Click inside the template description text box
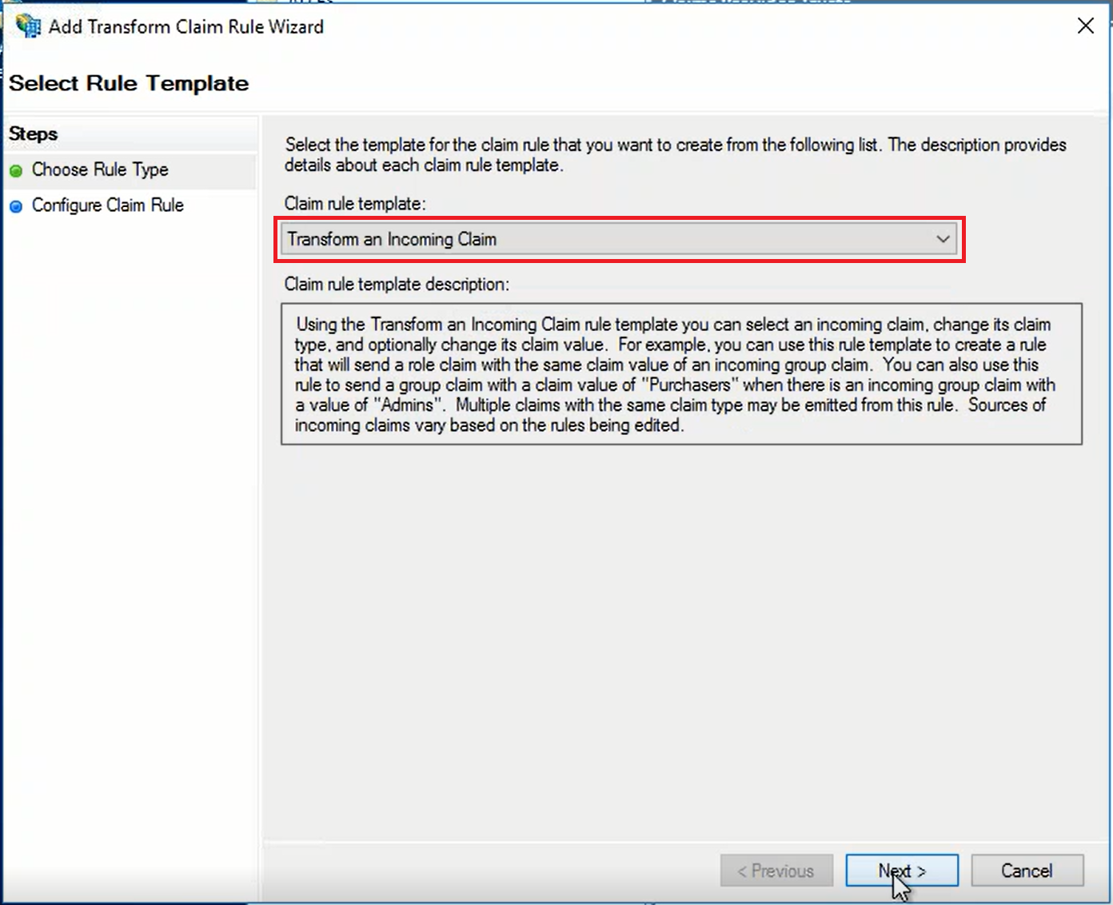 coord(681,374)
